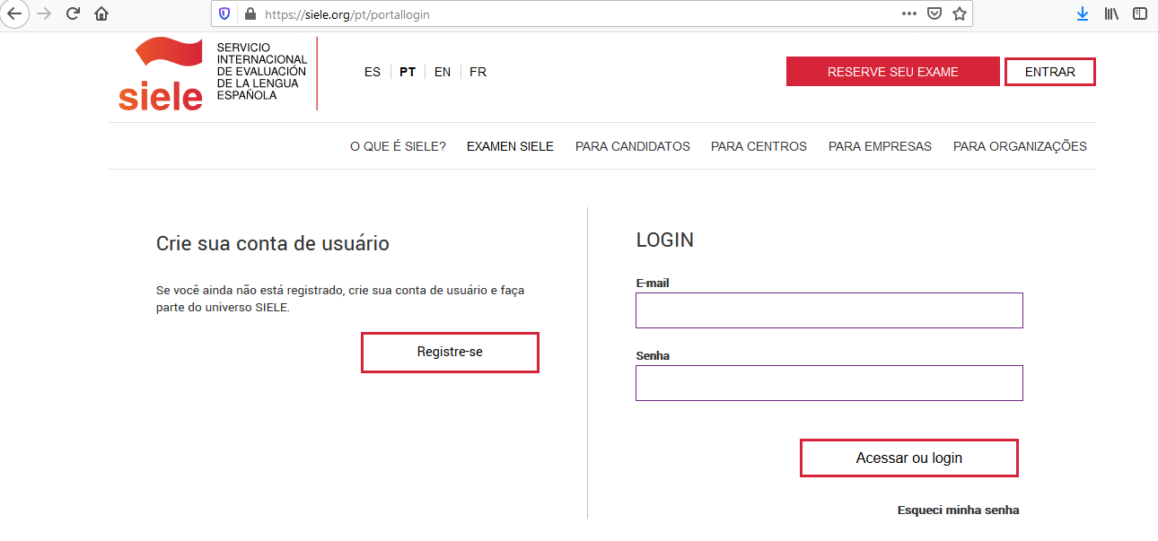
Task: Focus the E-mail input field
Action: click(x=829, y=310)
